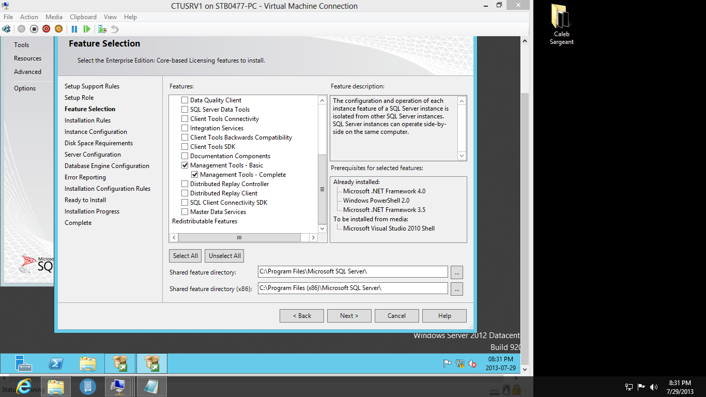Viewport: 706px width, 397px height.
Task: Open the Action menu
Action: (29, 17)
